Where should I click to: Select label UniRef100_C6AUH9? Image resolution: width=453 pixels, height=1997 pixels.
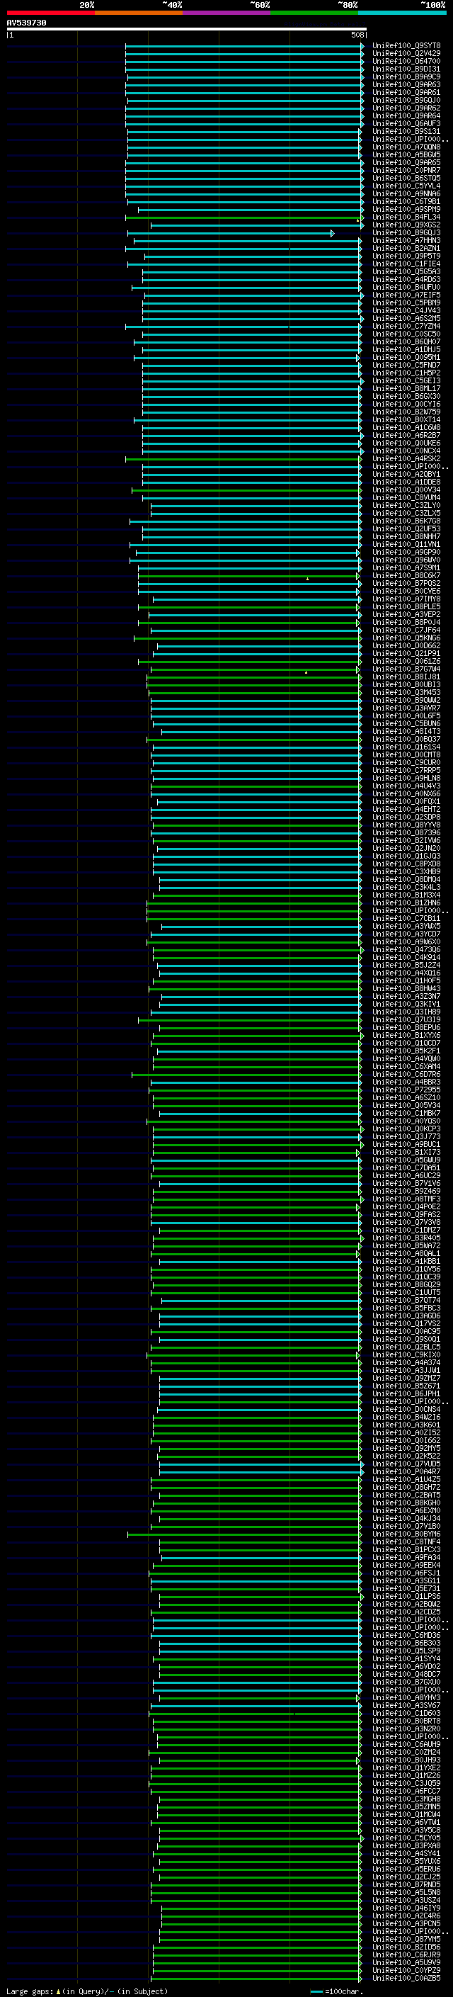[406, 1745]
